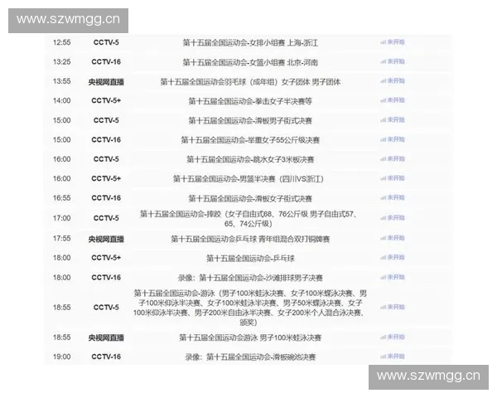Select program 录像：沙滩排球男子决赛

point(250,278)
